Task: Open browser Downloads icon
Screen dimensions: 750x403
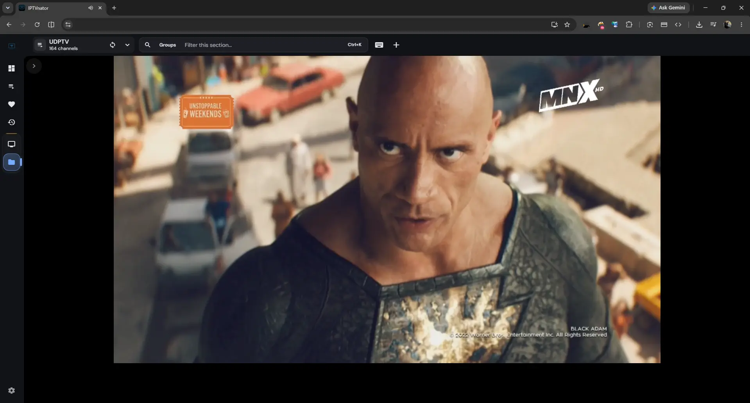Action: [x=699, y=25]
